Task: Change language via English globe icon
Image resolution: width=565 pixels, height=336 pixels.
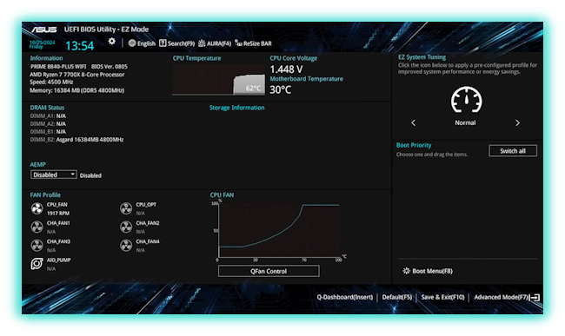Action: [x=142, y=43]
